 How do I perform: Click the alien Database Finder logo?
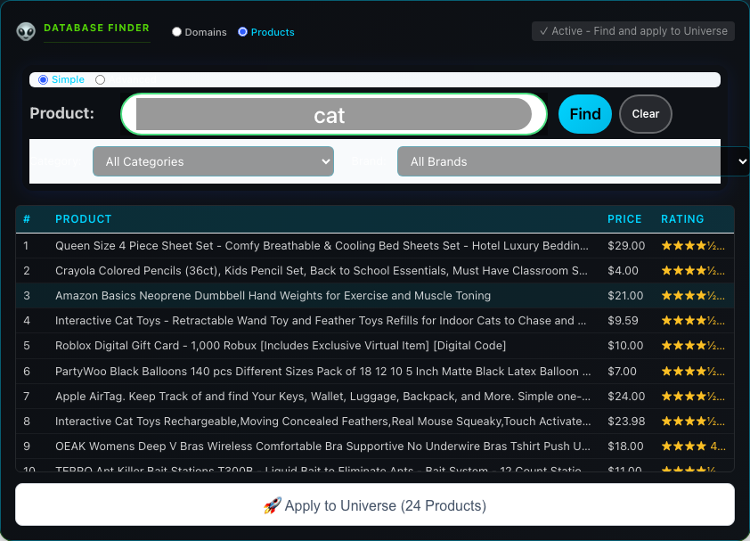(26, 30)
